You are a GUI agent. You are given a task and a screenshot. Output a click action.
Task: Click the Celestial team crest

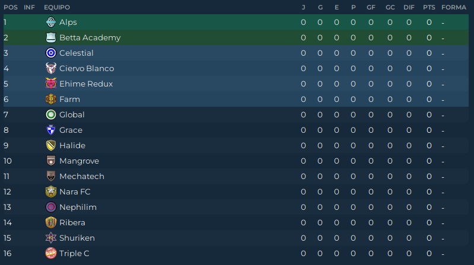(x=51, y=53)
